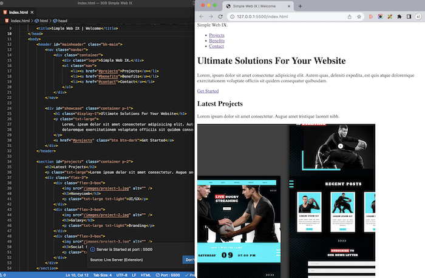Click line number 34 in the gutter
Image resolution: width=425 pixels, height=278 pixels.
[10, 162]
